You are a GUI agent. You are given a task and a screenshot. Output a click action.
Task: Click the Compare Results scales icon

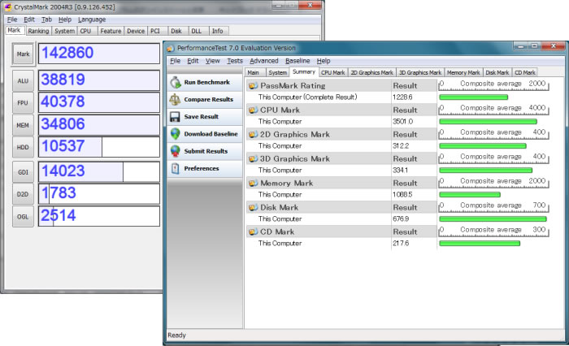(176, 99)
